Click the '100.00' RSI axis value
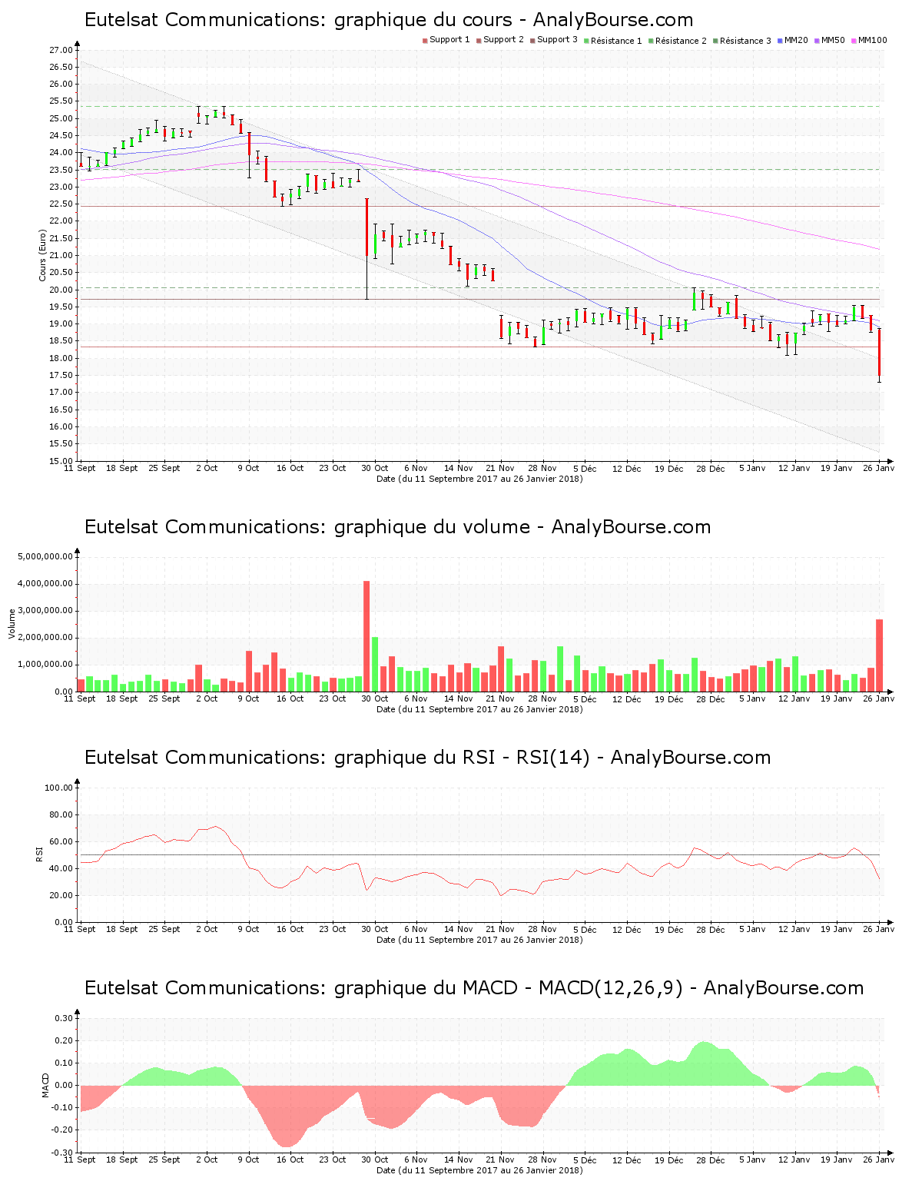This screenshot has height=1191, width=922. [x=58, y=788]
